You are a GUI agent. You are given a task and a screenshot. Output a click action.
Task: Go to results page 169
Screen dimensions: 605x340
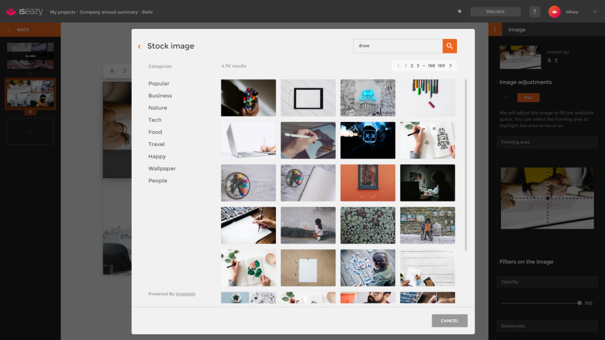[441, 65]
